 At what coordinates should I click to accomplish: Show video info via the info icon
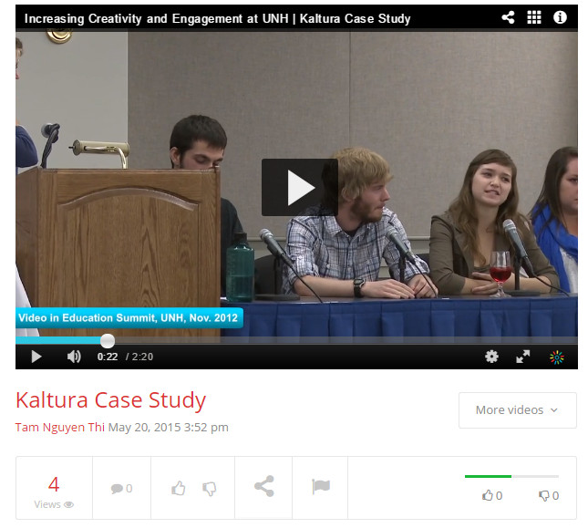(560, 17)
